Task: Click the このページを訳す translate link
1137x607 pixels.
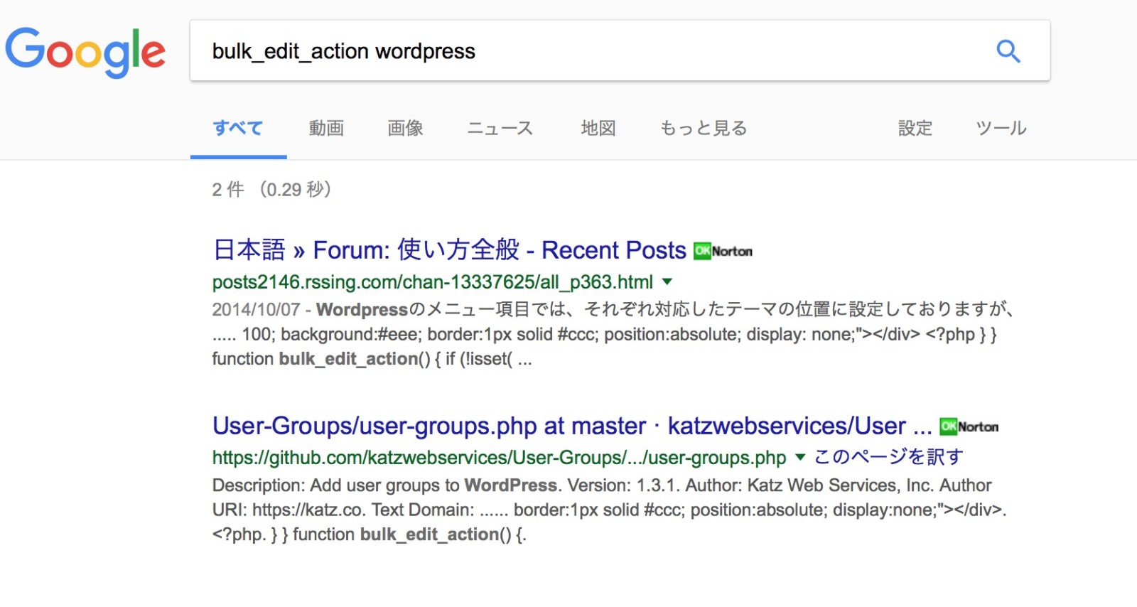Action: point(889,457)
